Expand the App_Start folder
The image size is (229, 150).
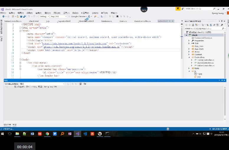tap(189, 49)
